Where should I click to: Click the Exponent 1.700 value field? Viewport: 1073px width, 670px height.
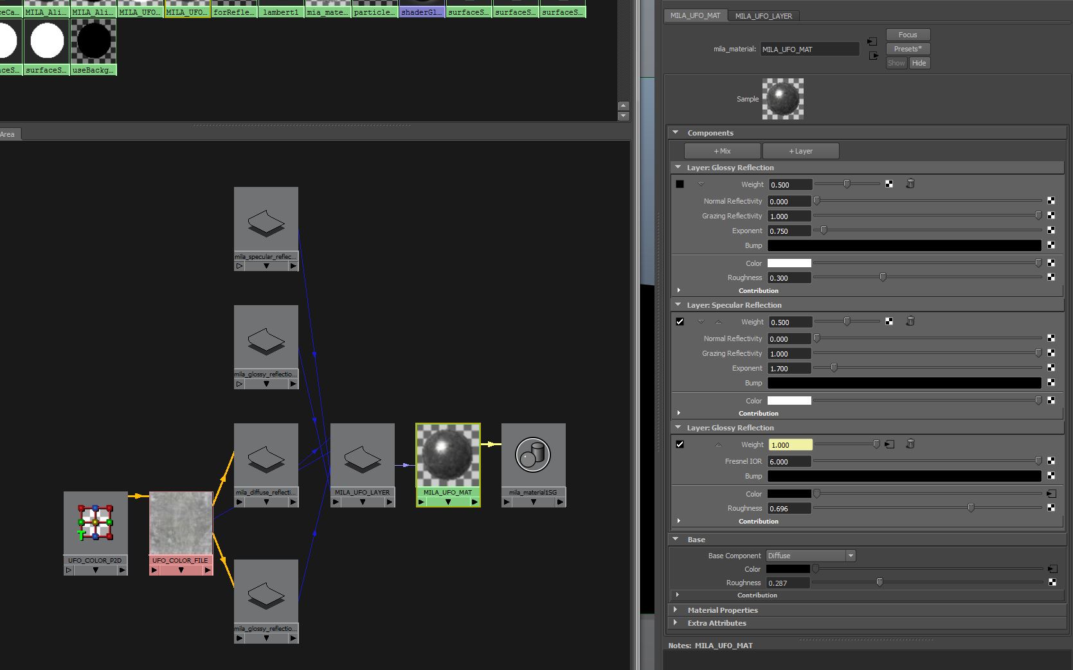[789, 368]
